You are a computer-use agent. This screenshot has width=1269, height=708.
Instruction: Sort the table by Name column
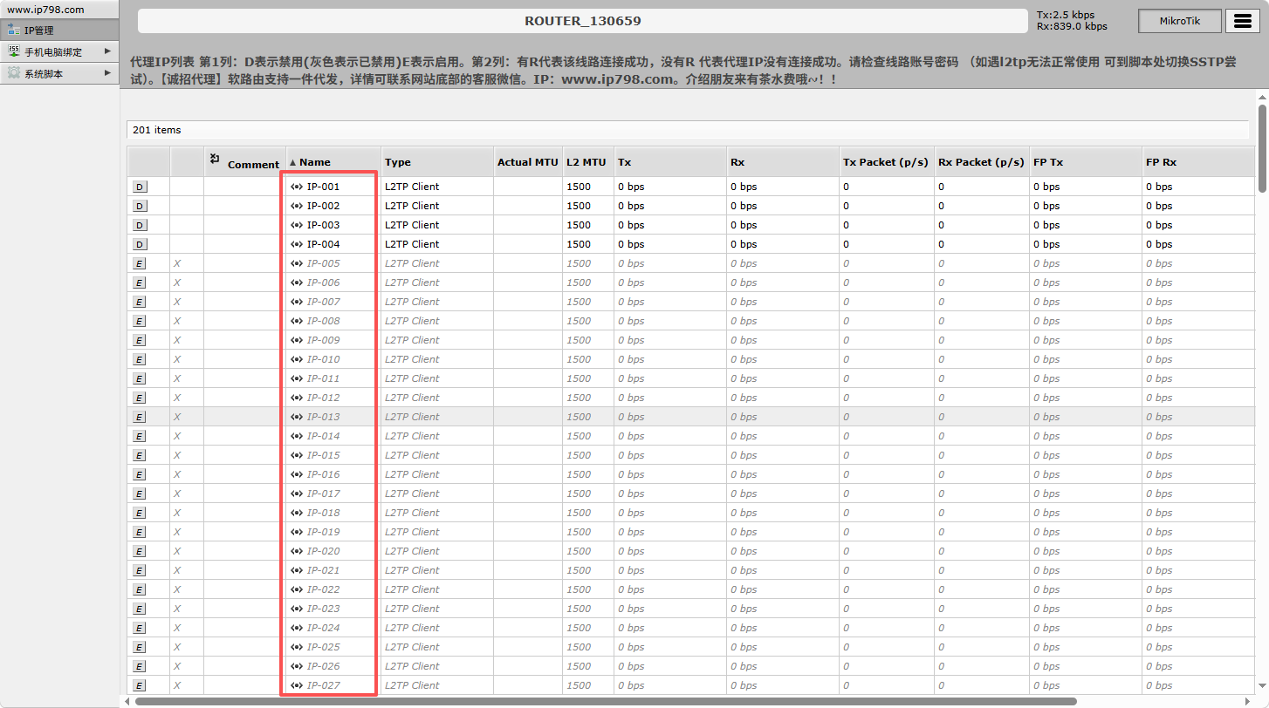[x=333, y=162]
